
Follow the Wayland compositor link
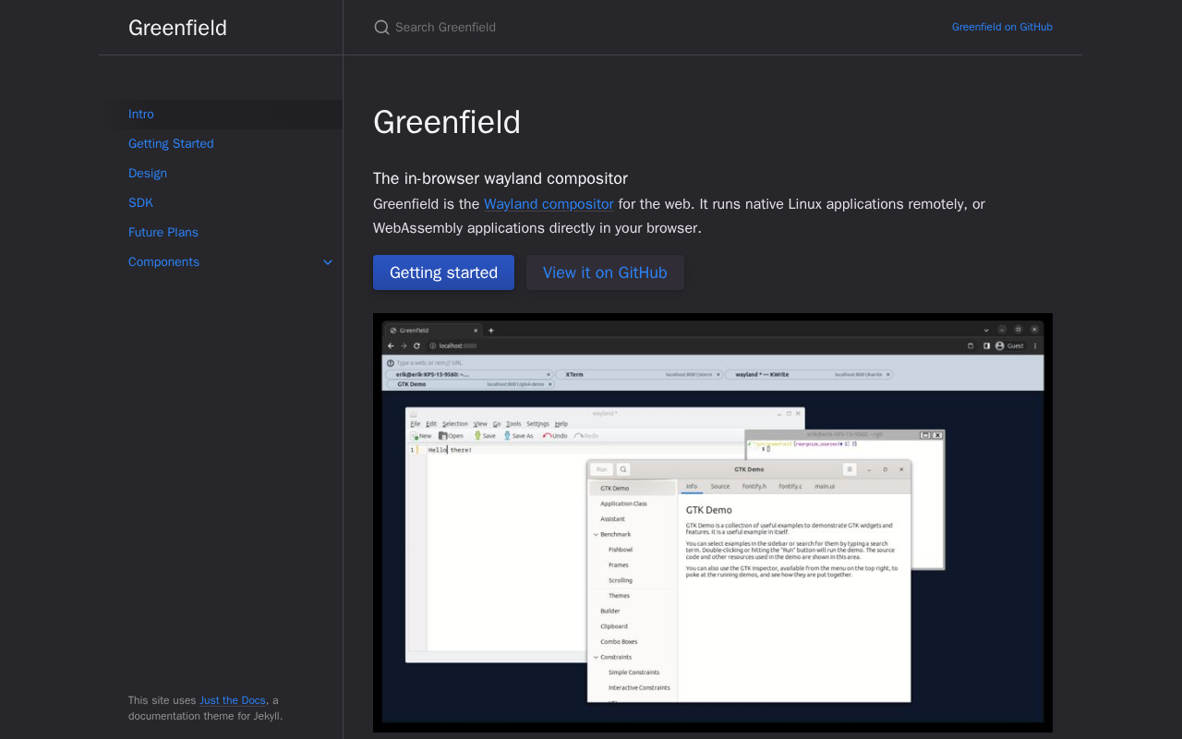549,204
